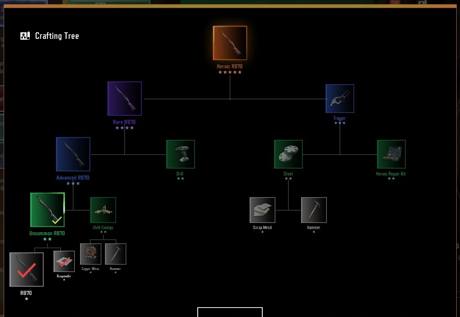
Task: Click the Steel material icon
Action: point(288,154)
